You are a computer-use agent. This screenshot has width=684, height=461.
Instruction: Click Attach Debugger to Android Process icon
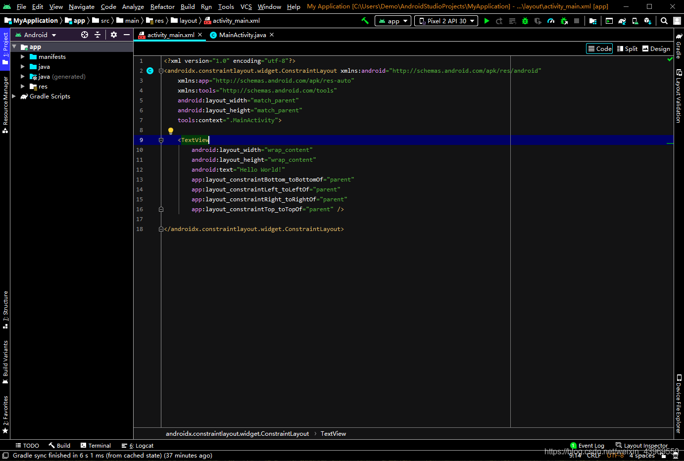pyautogui.click(x=564, y=21)
